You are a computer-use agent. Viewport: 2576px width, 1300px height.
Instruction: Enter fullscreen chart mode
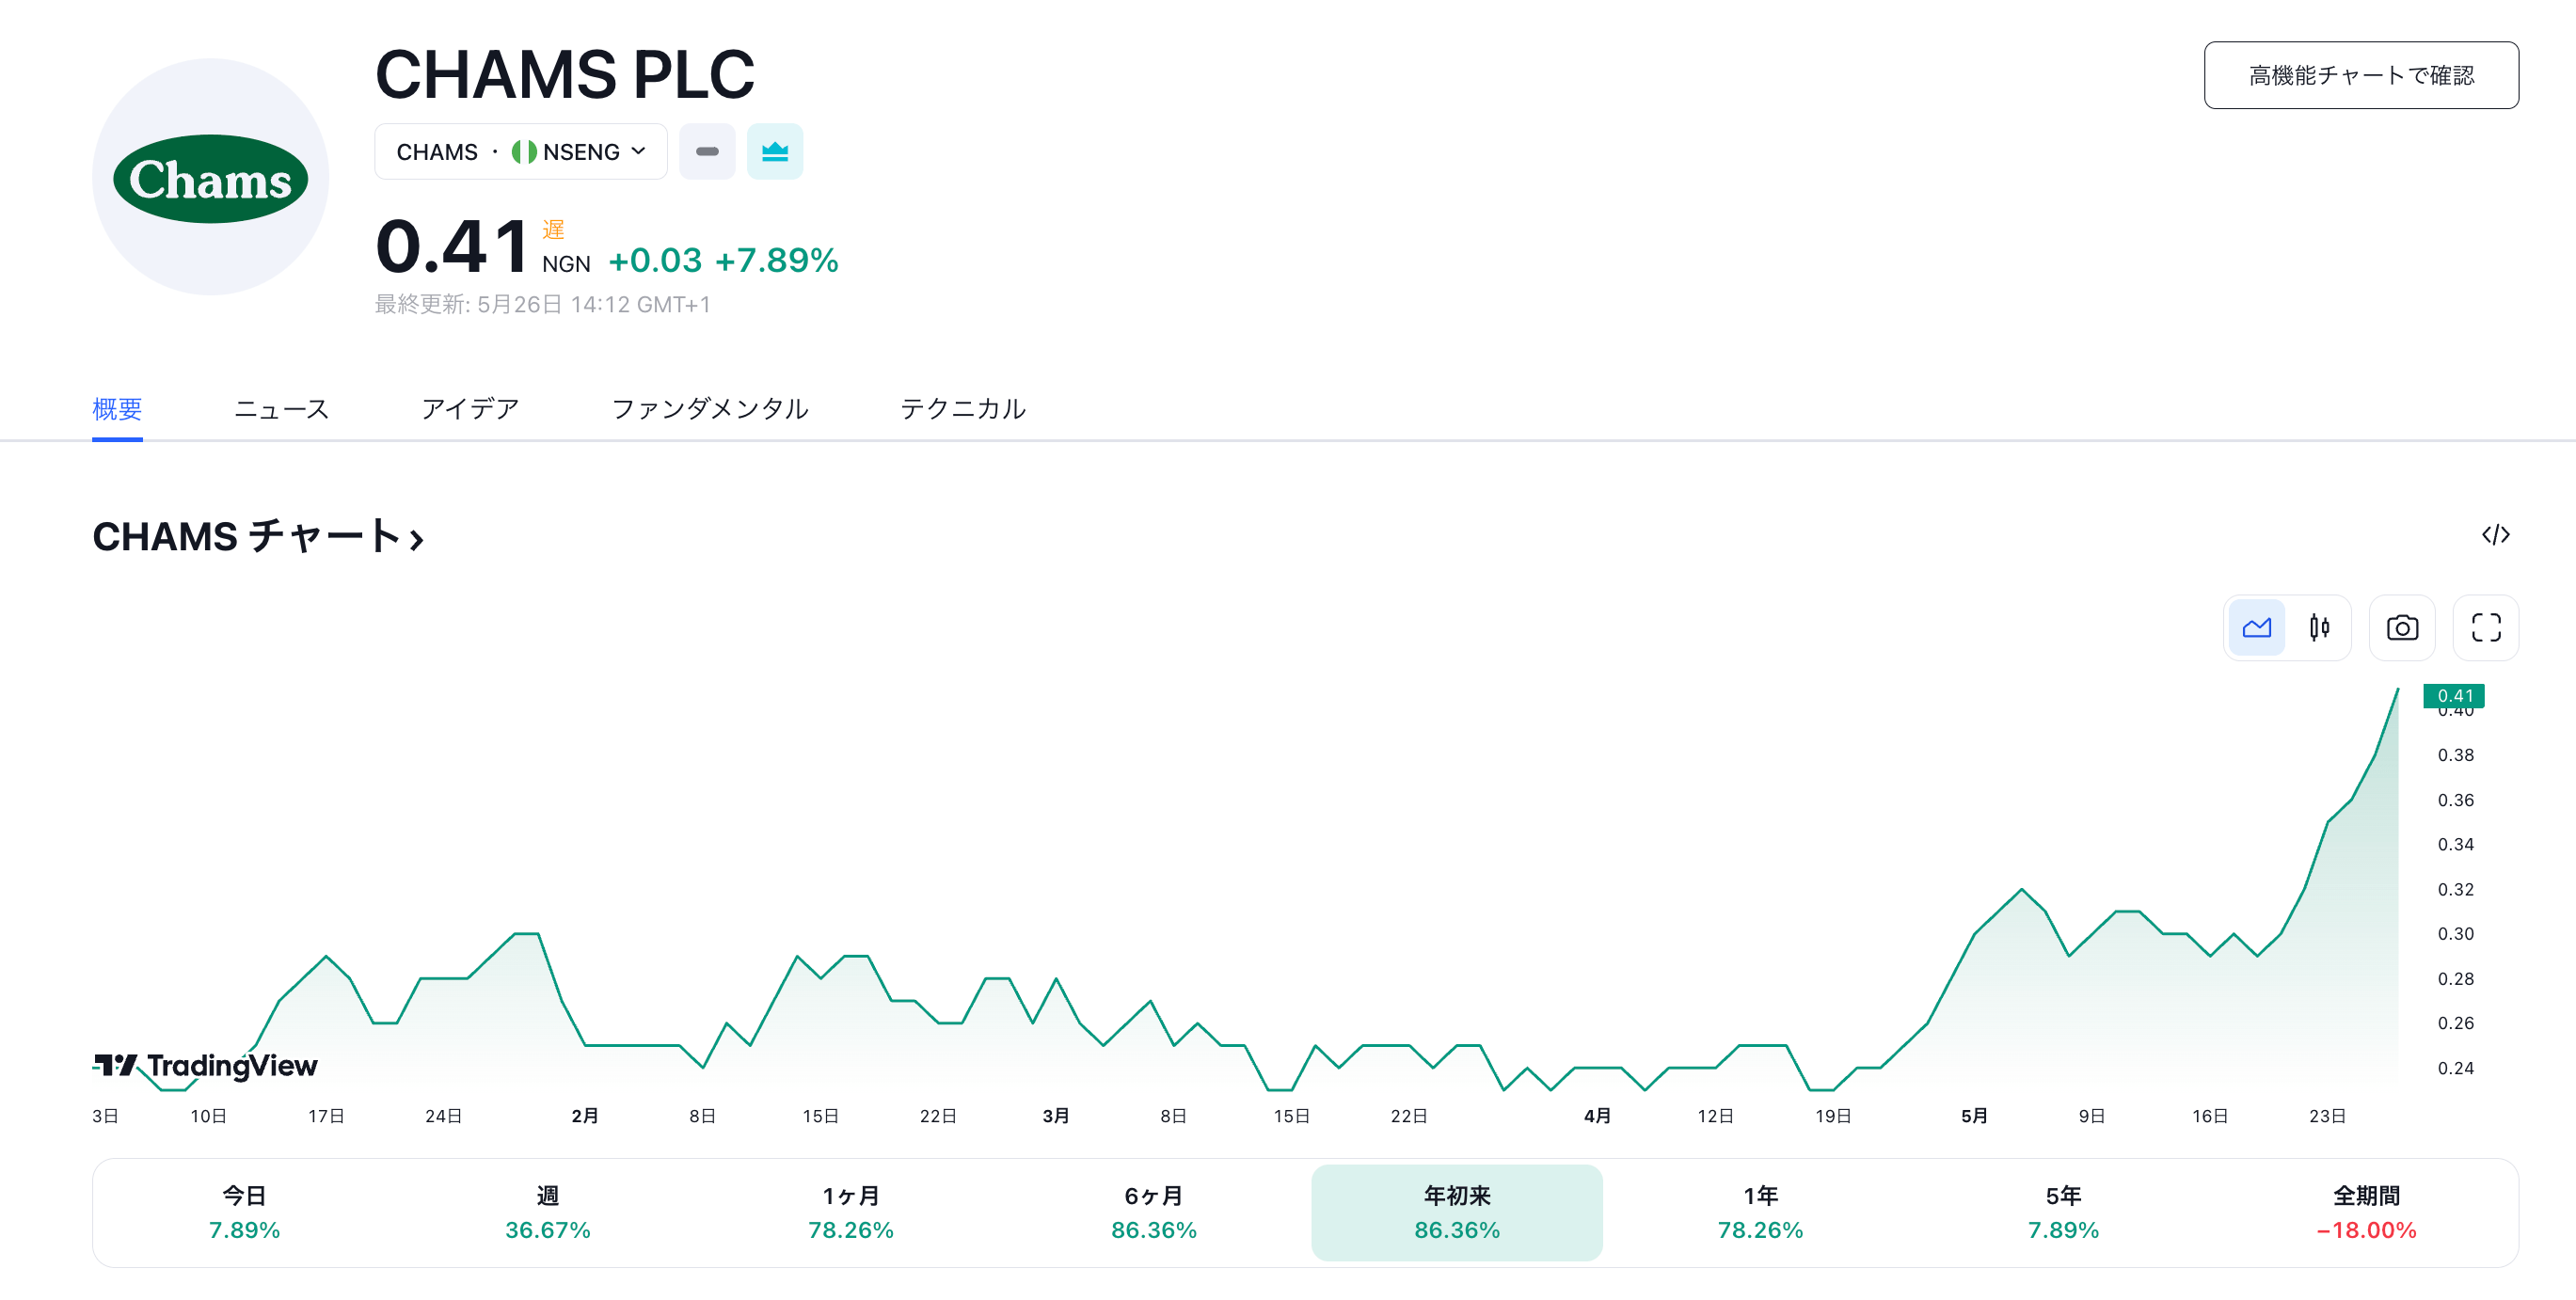[x=2486, y=628]
